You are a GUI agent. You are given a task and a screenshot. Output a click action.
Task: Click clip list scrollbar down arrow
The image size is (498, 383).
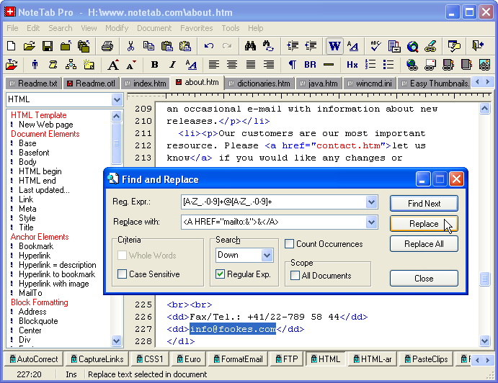click(117, 341)
